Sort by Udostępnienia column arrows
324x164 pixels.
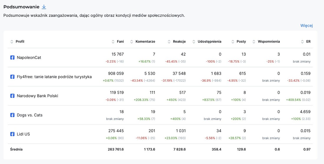coord(194,42)
